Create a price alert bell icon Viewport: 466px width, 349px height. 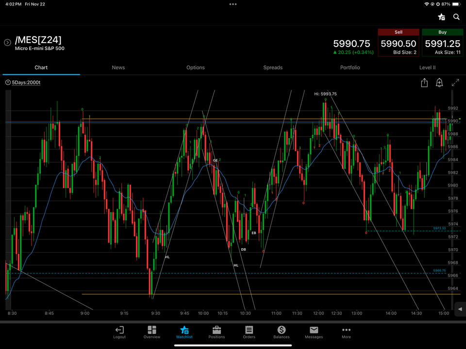(439, 82)
